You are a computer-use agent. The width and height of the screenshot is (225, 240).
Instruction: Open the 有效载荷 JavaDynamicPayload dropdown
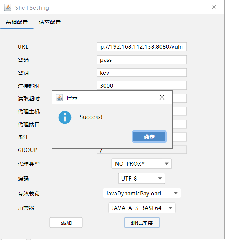pyautogui.click(x=142, y=193)
